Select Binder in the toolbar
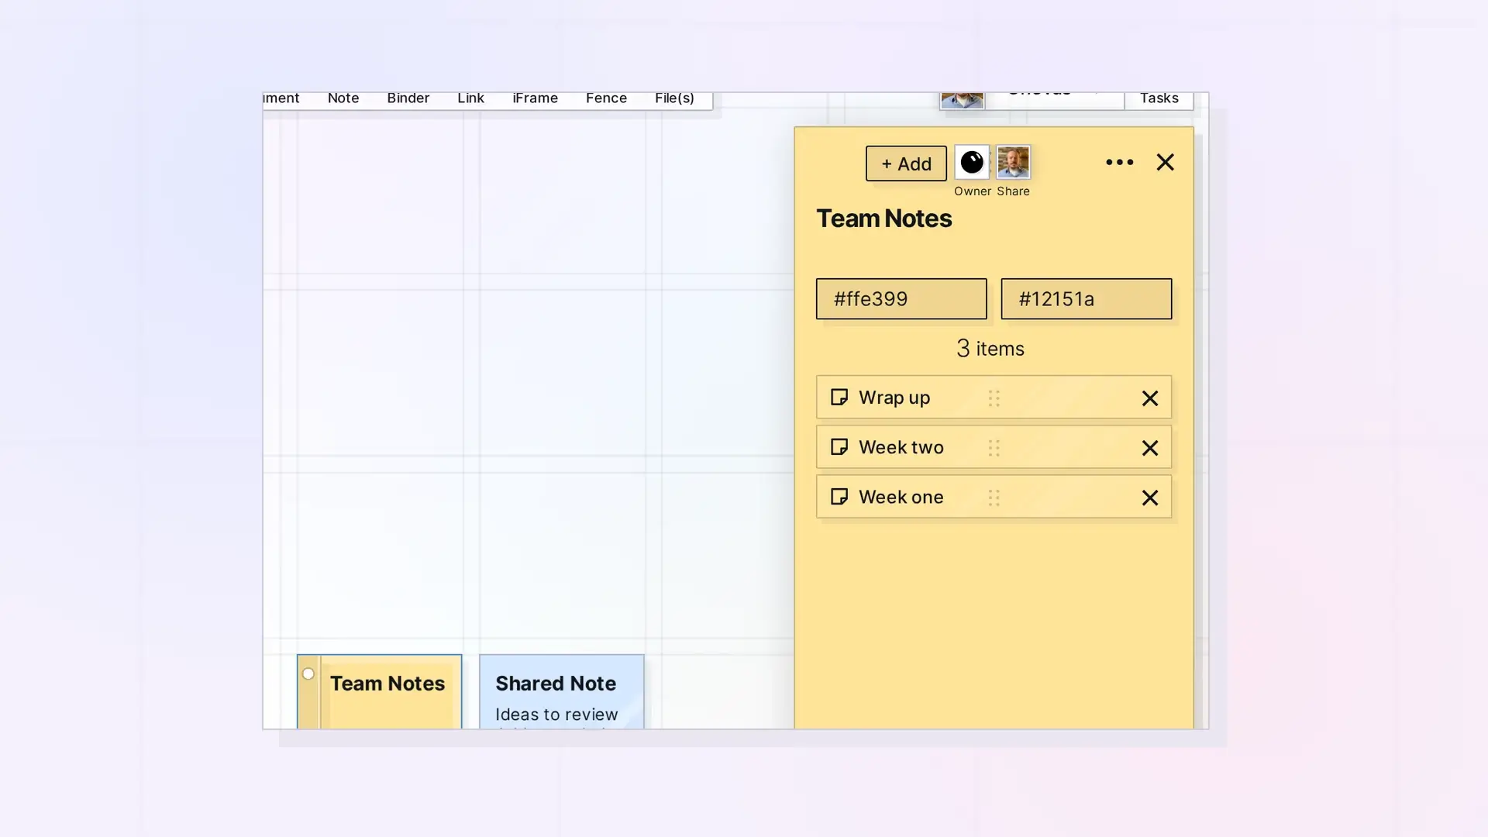This screenshot has height=837, width=1488. click(x=408, y=98)
